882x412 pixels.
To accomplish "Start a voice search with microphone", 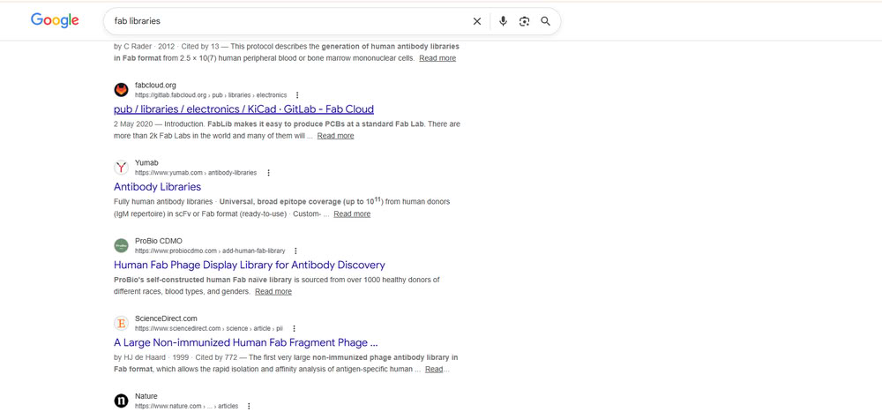I will pos(503,21).
